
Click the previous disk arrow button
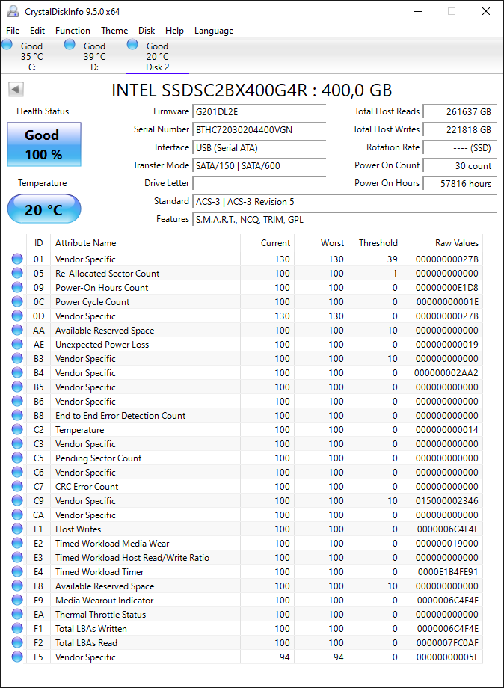click(x=16, y=90)
